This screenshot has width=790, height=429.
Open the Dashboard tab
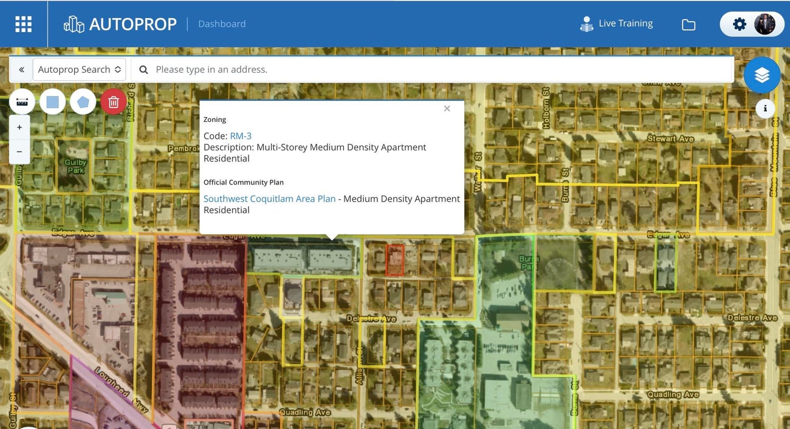[x=222, y=24]
